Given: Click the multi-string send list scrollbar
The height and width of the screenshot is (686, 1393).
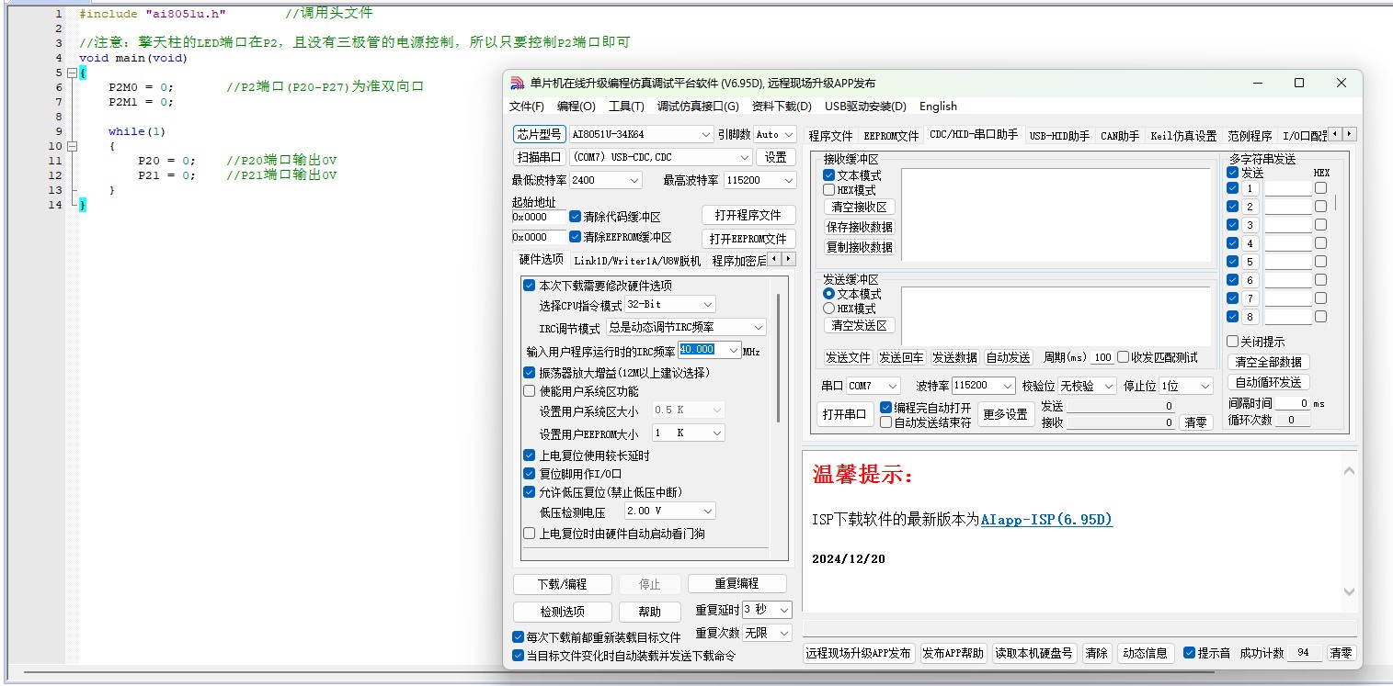Looking at the screenshot, I should [1336, 200].
